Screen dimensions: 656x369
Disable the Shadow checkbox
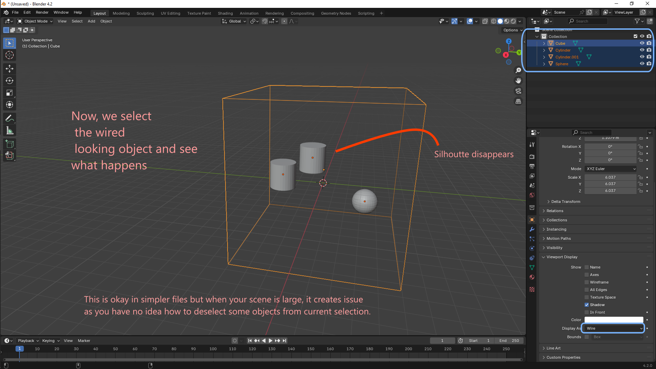coord(587,305)
